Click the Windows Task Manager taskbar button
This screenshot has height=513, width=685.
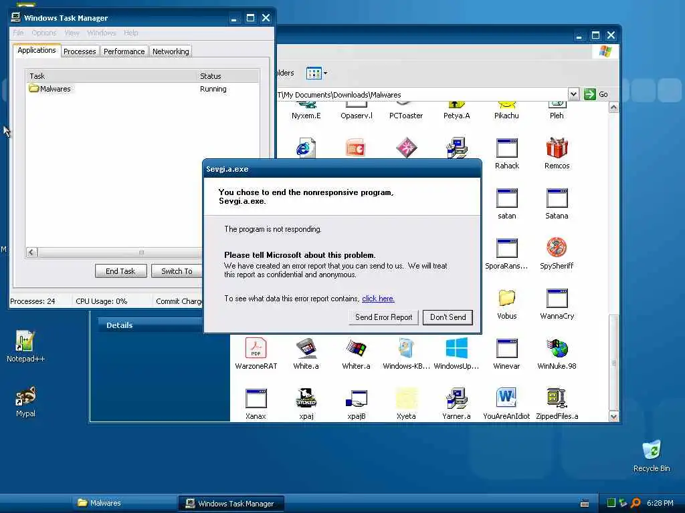click(231, 503)
